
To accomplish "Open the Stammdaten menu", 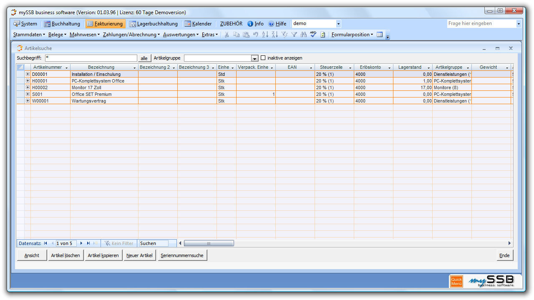I will 29,35.
